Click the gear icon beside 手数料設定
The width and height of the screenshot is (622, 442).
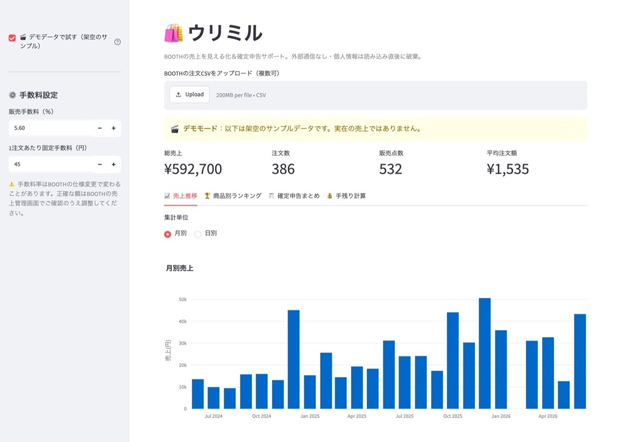coord(12,95)
